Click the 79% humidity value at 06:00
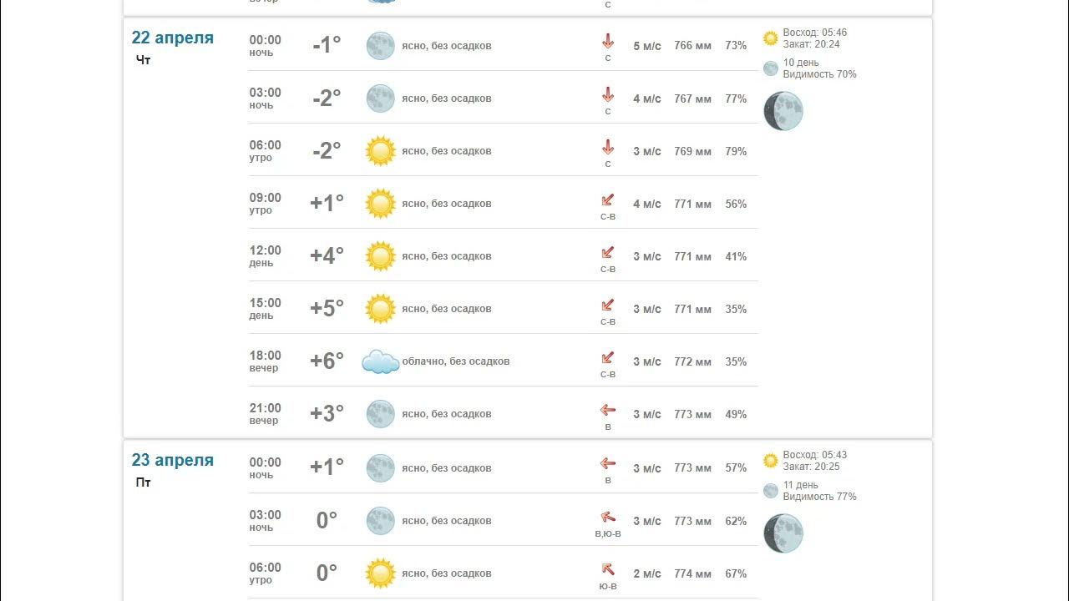 click(736, 151)
